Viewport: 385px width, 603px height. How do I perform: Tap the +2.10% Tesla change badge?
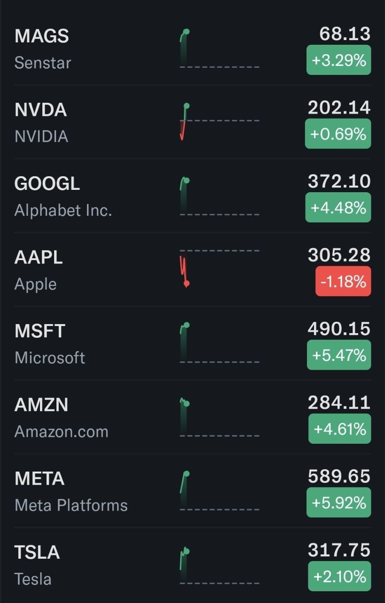pyautogui.click(x=340, y=576)
